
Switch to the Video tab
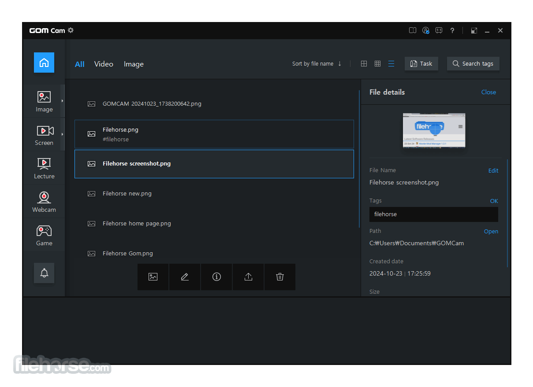[104, 64]
